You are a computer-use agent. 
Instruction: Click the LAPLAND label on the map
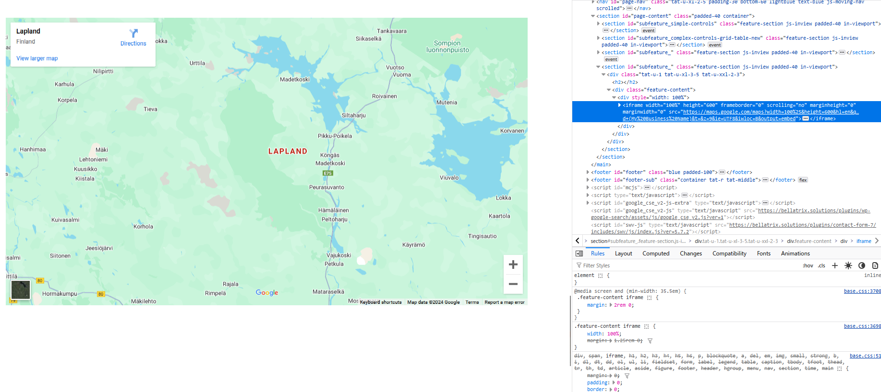click(x=288, y=151)
